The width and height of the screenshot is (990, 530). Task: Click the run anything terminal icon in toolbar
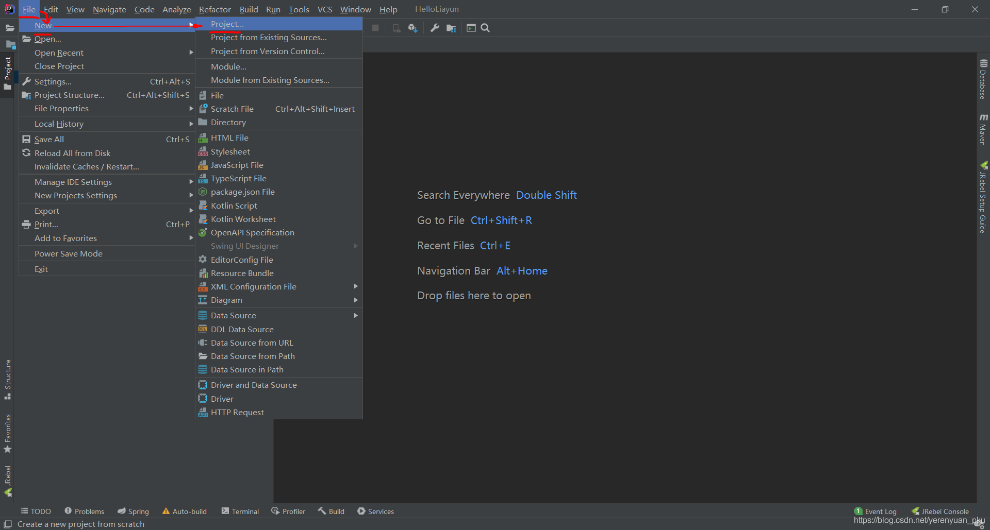(471, 28)
